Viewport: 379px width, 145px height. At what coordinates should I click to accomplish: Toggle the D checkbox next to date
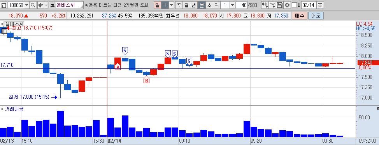pos(294,5)
